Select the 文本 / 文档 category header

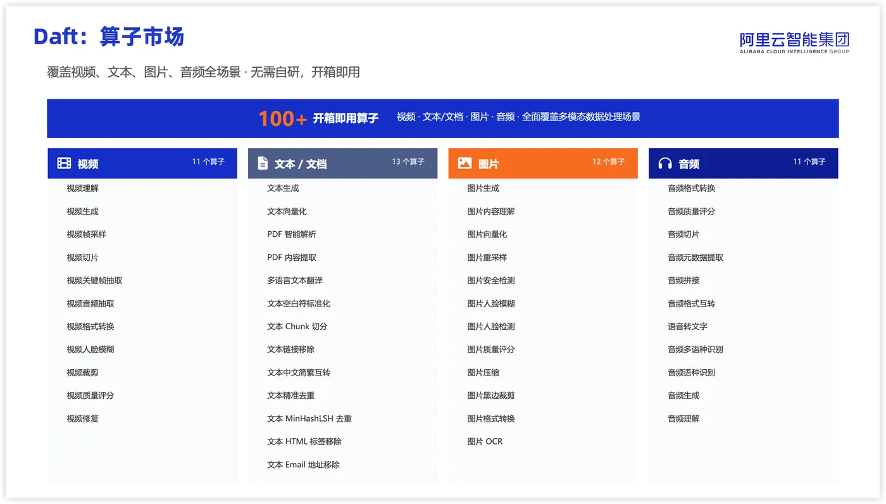click(342, 163)
